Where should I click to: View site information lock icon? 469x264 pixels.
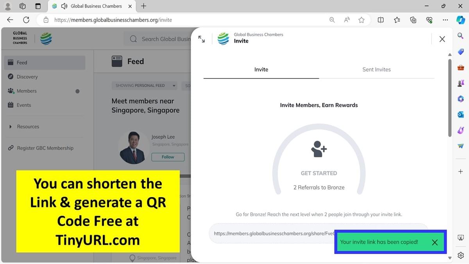[x=46, y=20]
